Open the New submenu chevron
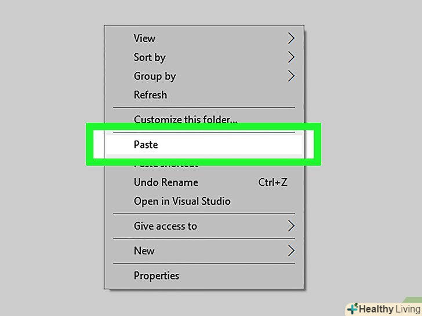The height and width of the screenshot is (316, 422). 291,251
